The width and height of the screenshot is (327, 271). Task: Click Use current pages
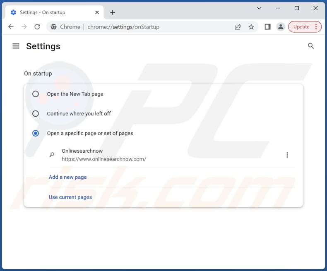pyautogui.click(x=70, y=197)
